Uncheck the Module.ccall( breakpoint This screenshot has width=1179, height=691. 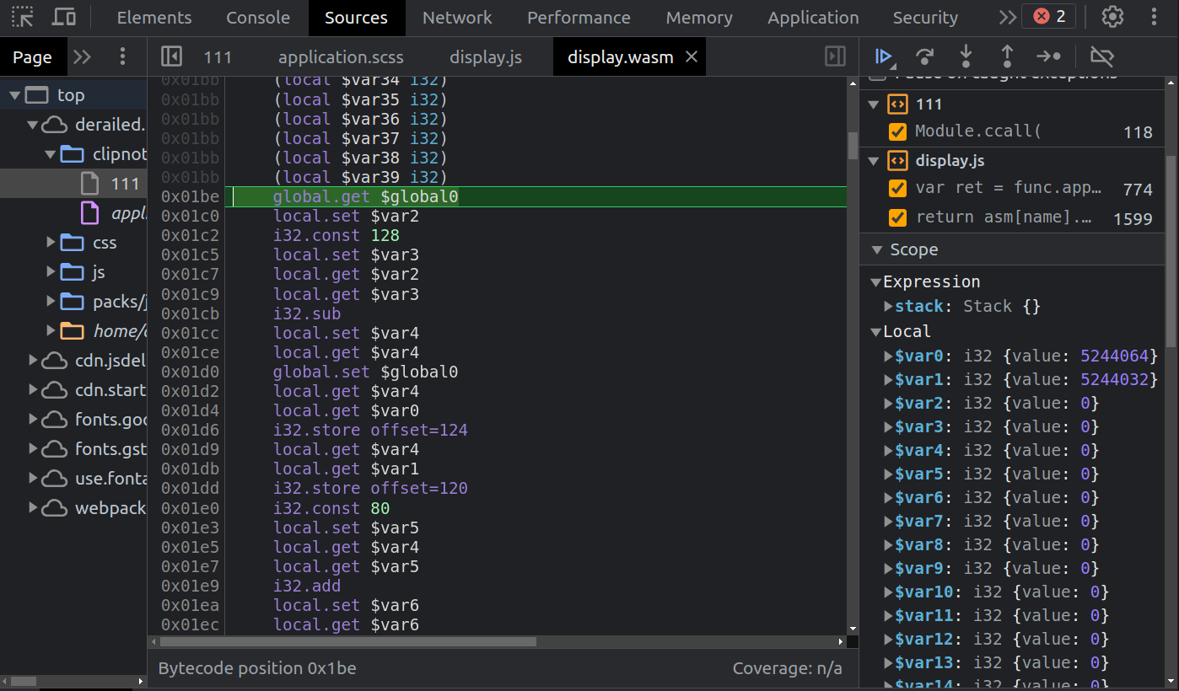898,131
